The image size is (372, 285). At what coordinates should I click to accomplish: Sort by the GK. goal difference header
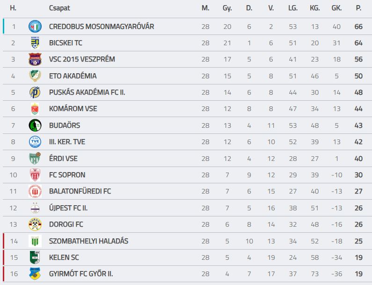tap(336, 8)
